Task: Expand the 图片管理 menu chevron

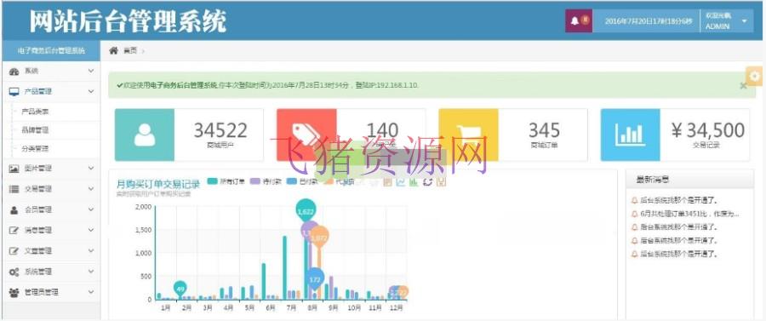Action: [x=91, y=168]
